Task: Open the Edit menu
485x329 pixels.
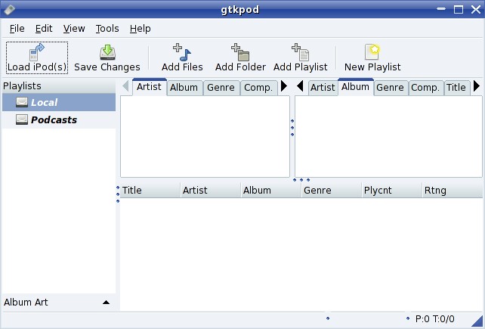Action: coord(44,29)
